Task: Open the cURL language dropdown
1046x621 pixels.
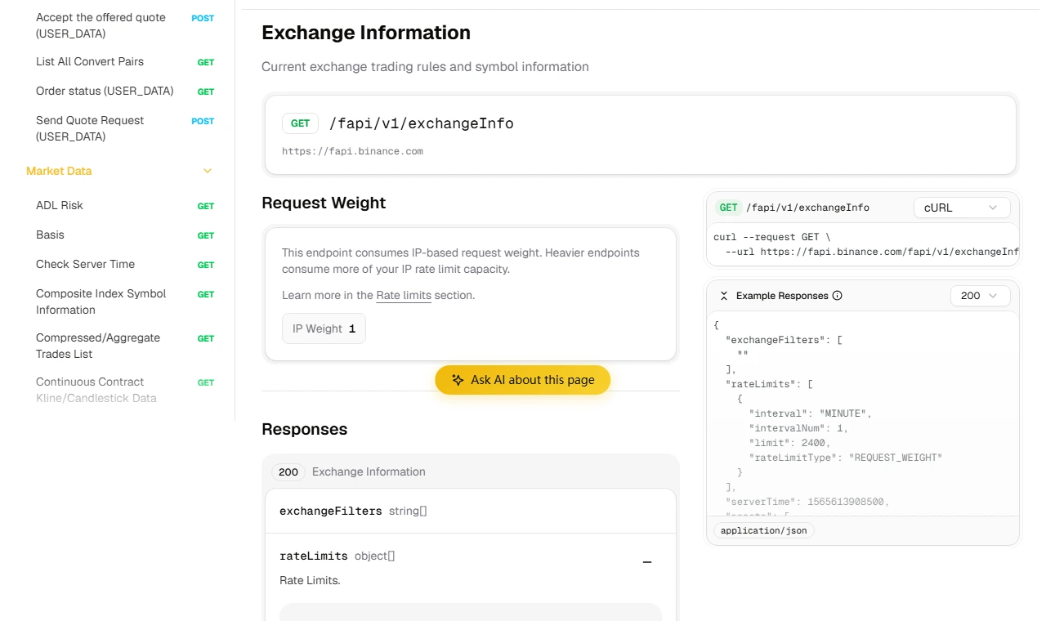Action: (961, 208)
